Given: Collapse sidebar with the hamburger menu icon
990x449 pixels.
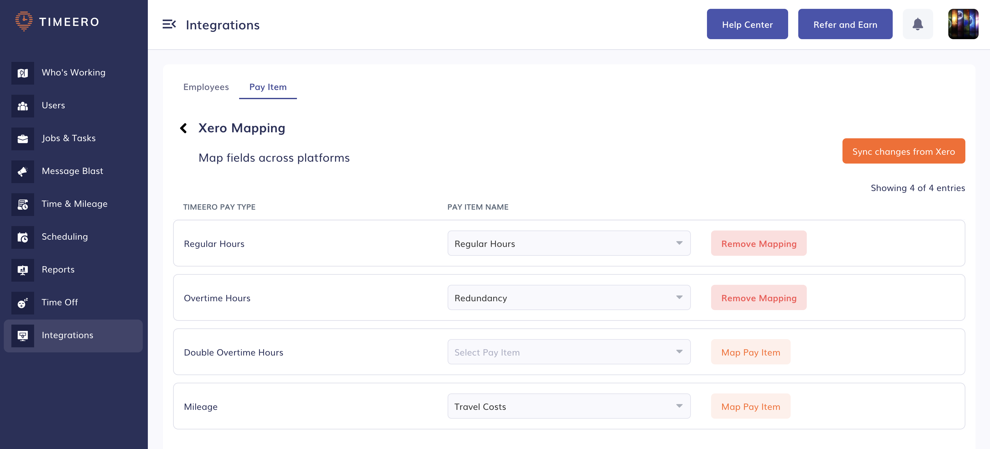Looking at the screenshot, I should pos(169,24).
